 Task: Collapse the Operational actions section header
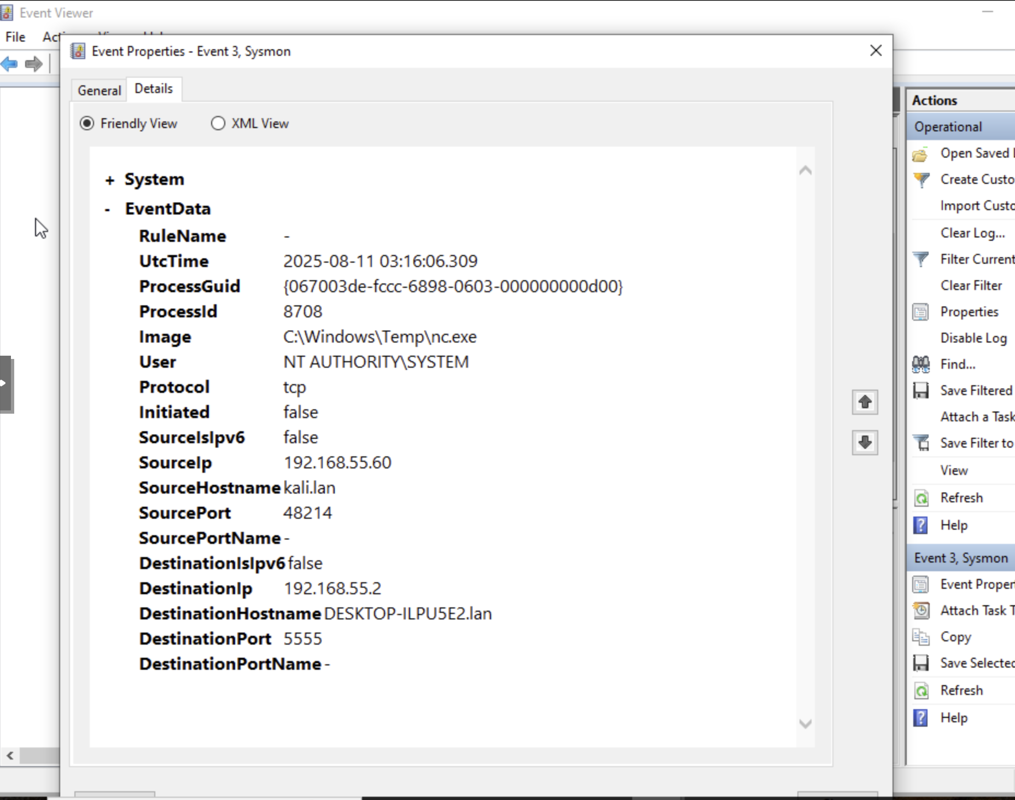click(x=961, y=127)
